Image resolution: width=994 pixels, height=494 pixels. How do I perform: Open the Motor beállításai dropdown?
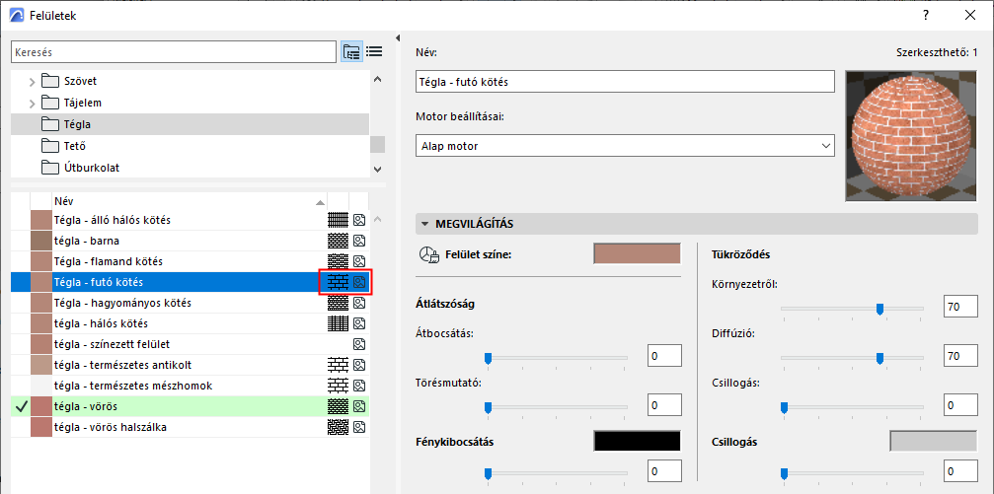626,146
